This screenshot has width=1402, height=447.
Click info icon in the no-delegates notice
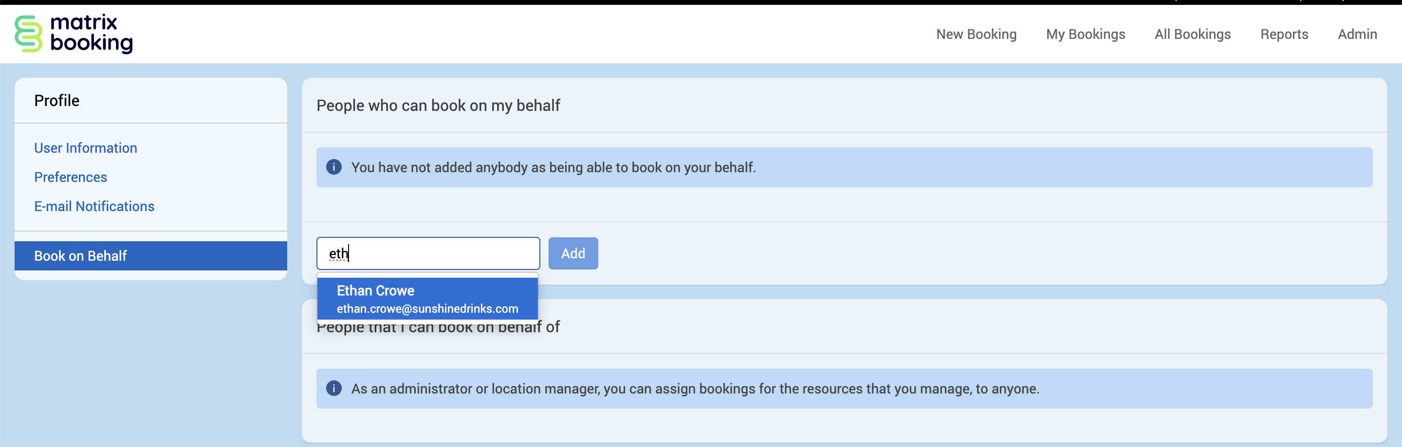coord(333,167)
